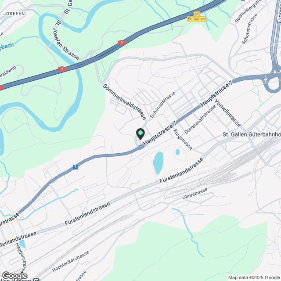Screen dimensions: 281x281
Task: Open the Google logo link
Action: point(15,276)
